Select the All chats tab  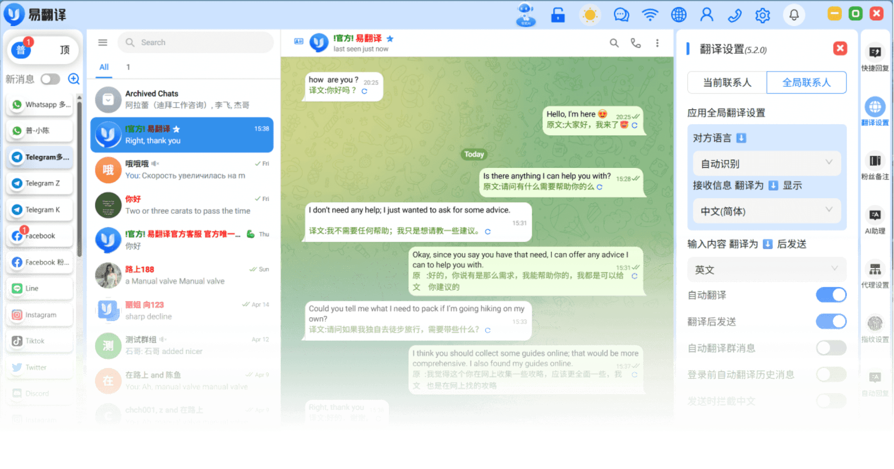click(x=104, y=67)
